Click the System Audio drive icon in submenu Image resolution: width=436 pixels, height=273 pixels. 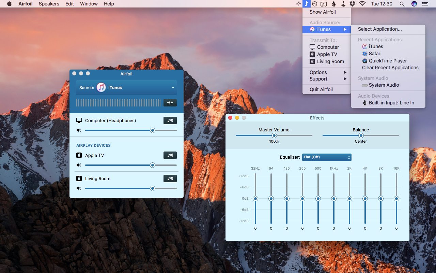click(365, 85)
